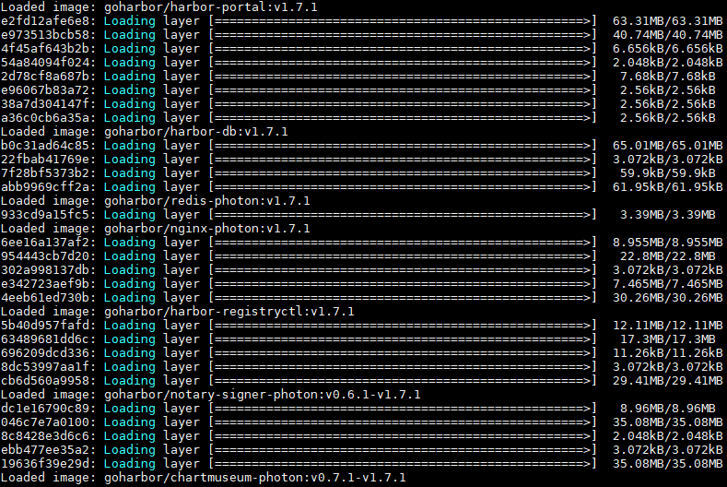
Task: Select text 'goharbor/redis-photon:v1.7.1'
Action: click(207, 201)
